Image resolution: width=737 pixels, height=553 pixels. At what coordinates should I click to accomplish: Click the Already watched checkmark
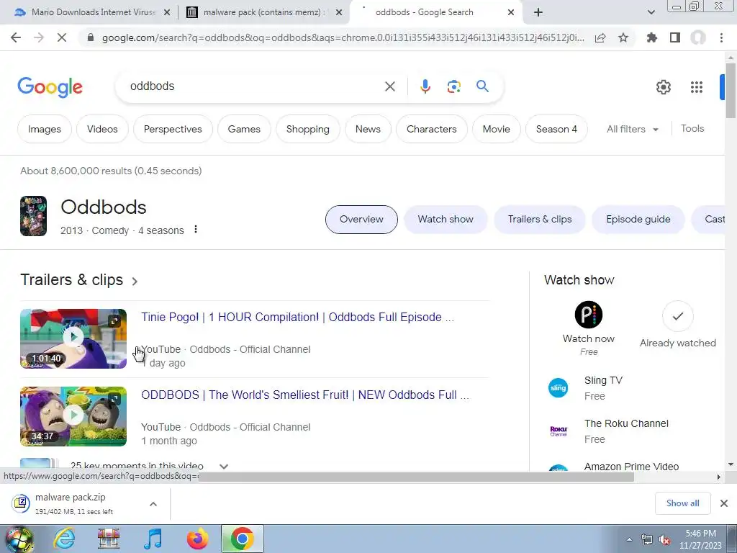coord(677,316)
